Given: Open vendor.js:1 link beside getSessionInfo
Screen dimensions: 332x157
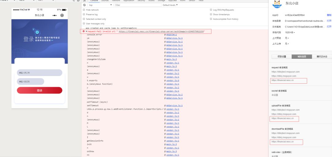Looking at the screenshot, I should coord(172,141).
